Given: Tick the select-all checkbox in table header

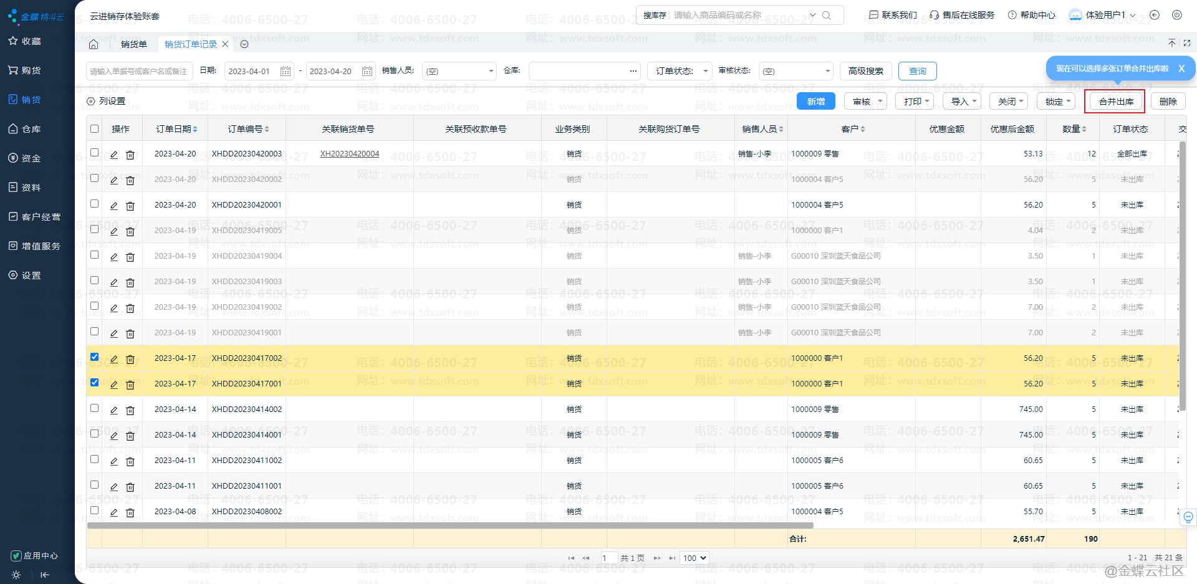Looking at the screenshot, I should coord(94,128).
